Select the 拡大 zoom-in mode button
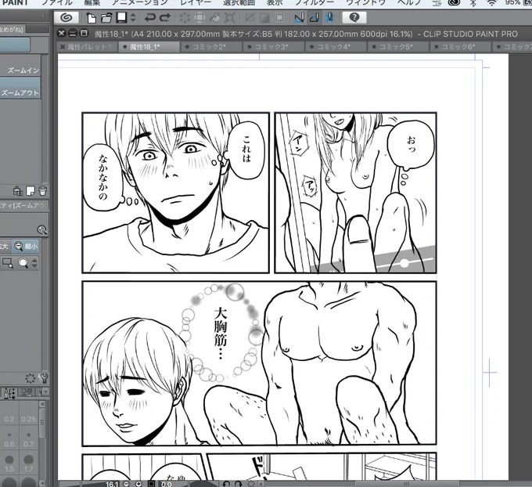Image resolution: width=532 pixels, height=487 pixels. coord(5,246)
